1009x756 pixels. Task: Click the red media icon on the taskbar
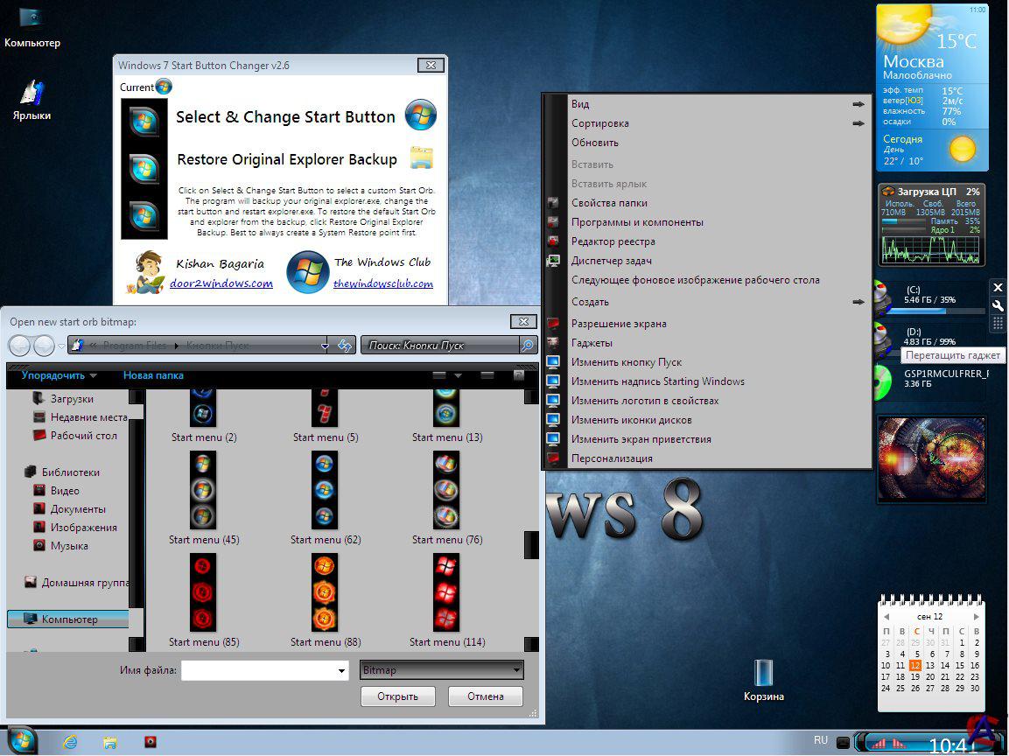click(150, 742)
